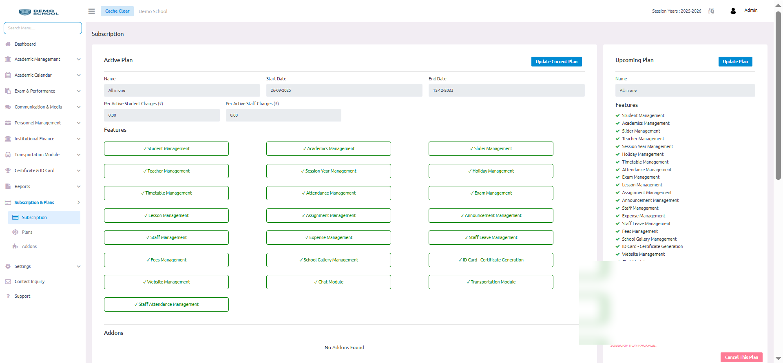
Task: Click the Academic Calendar icon
Action: click(x=8, y=75)
